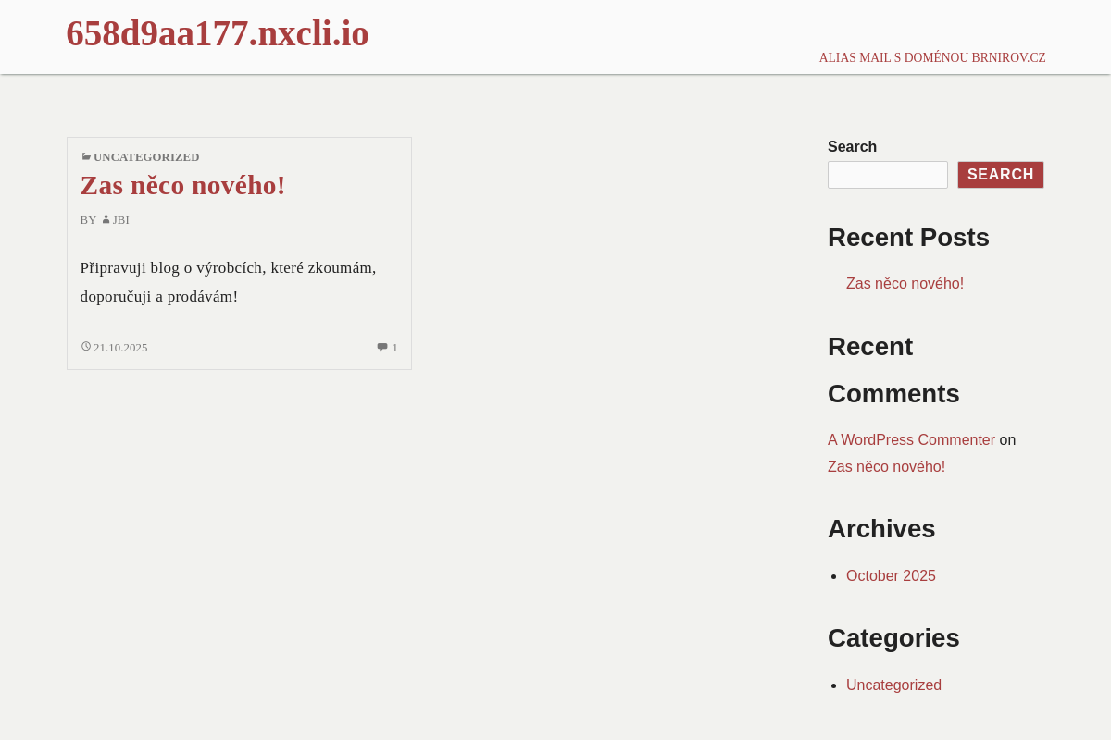Open the post title "Zas něco nového!" in the card
The image size is (1111, 740).
tap(182, 185)
